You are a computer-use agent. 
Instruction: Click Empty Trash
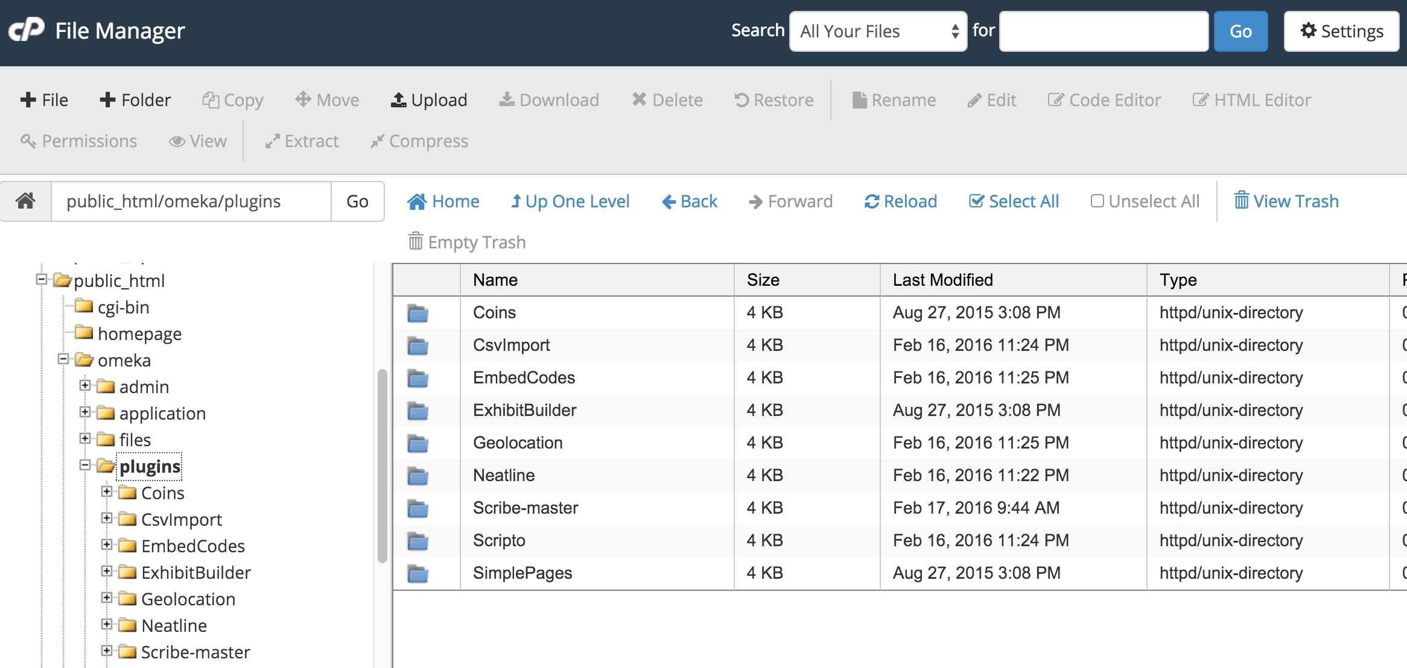pos(467,242)
